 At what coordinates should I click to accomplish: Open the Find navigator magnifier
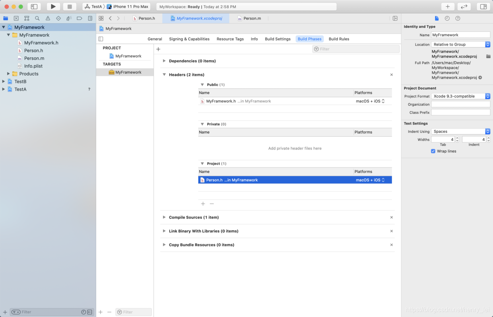(37, 18)
